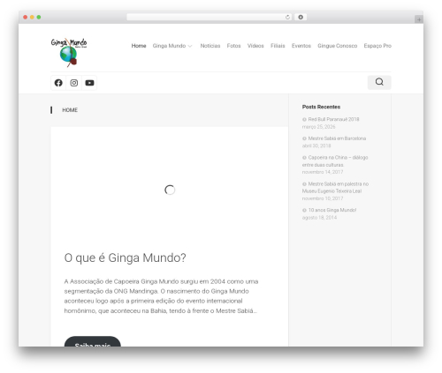Click the clock icon beside Red Bull Paranauê
Screen dimensions: 442x373
coord(304,119)
